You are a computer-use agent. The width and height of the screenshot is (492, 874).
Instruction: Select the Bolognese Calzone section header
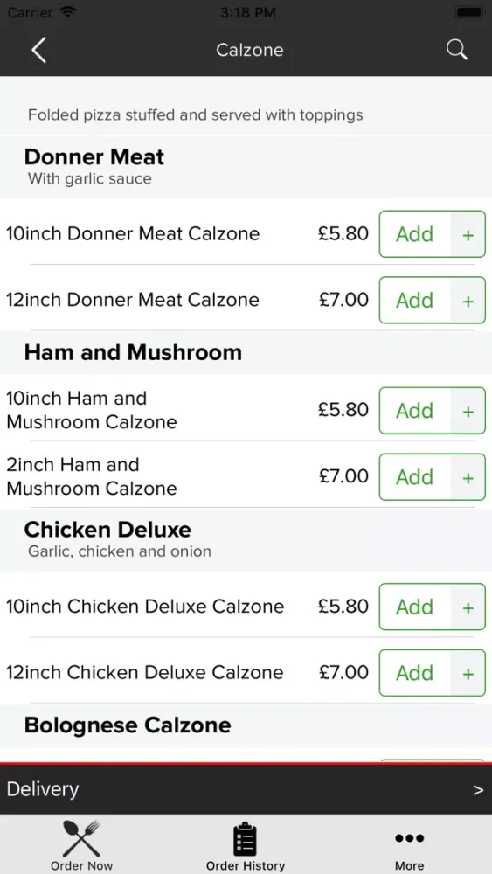pos(128,725)
